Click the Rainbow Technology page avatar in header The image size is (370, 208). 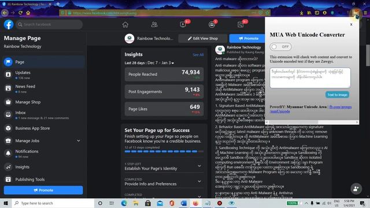pos(129,39)
